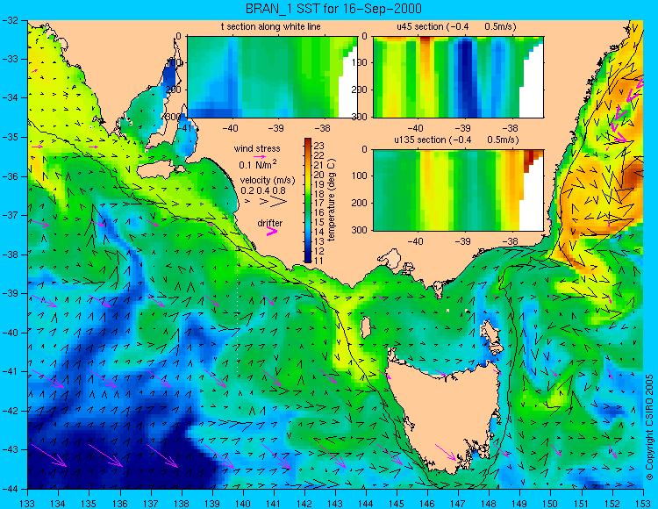
Task: Click the 11 value on the color bar
Action: pos(319,260)
